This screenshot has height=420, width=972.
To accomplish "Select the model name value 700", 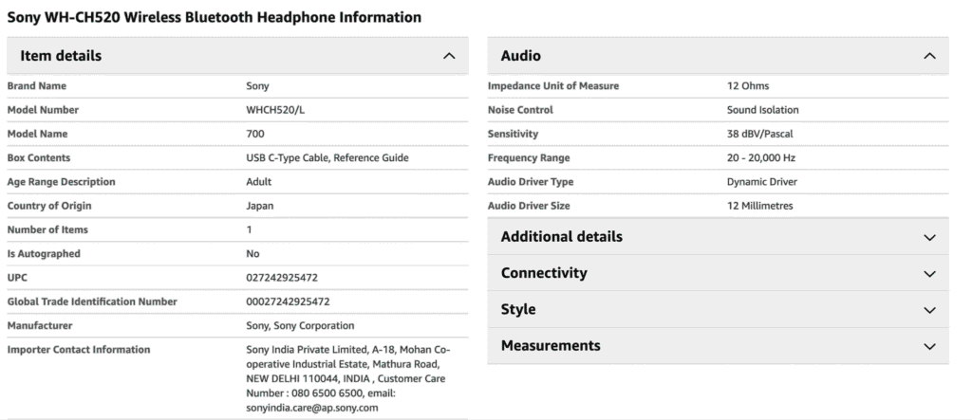I will [254, 134].
